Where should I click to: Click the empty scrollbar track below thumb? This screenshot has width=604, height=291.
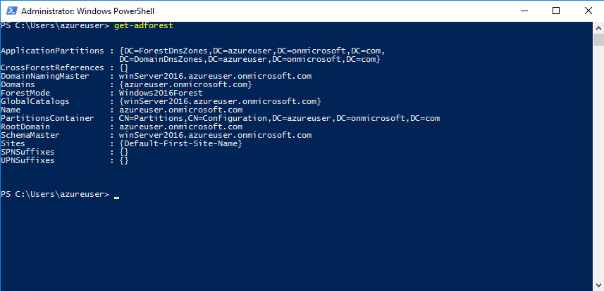[598, 162]
